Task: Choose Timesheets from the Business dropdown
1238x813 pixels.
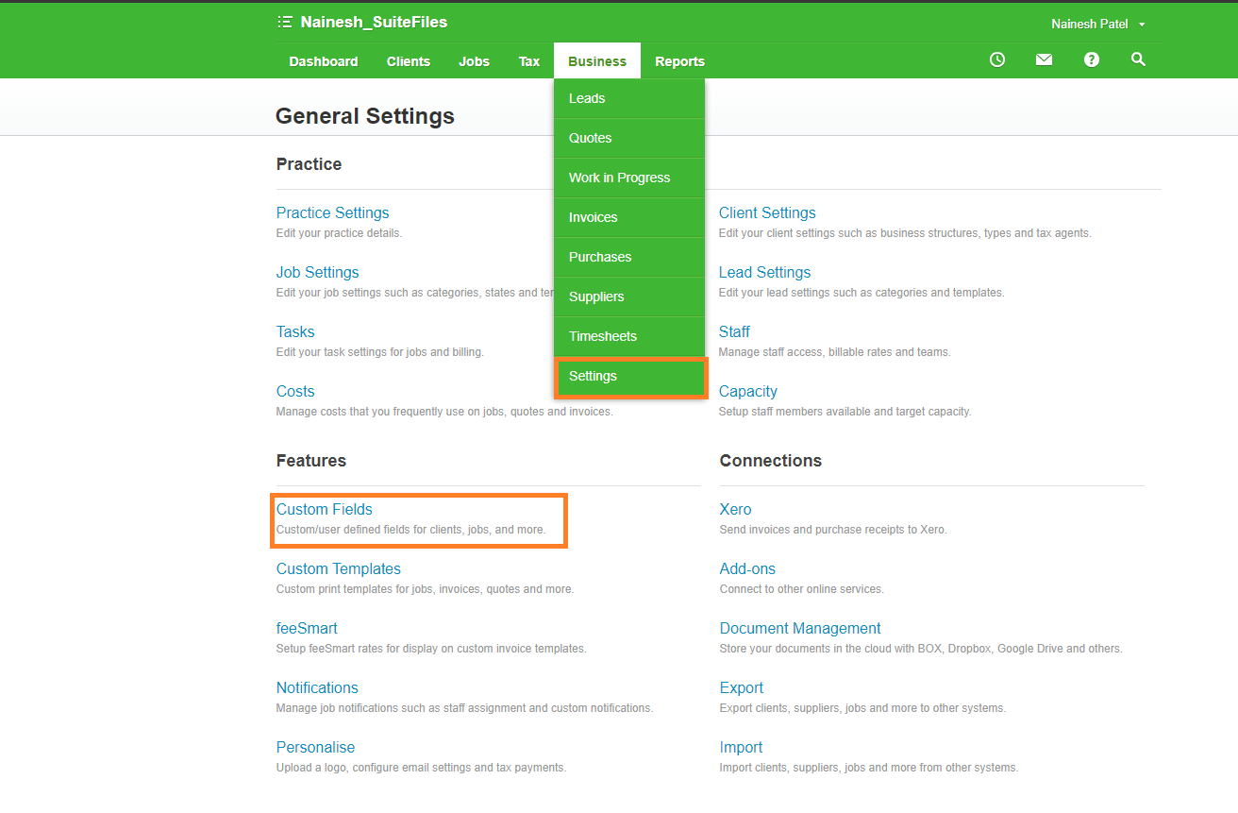Action: tap(603, 336)
